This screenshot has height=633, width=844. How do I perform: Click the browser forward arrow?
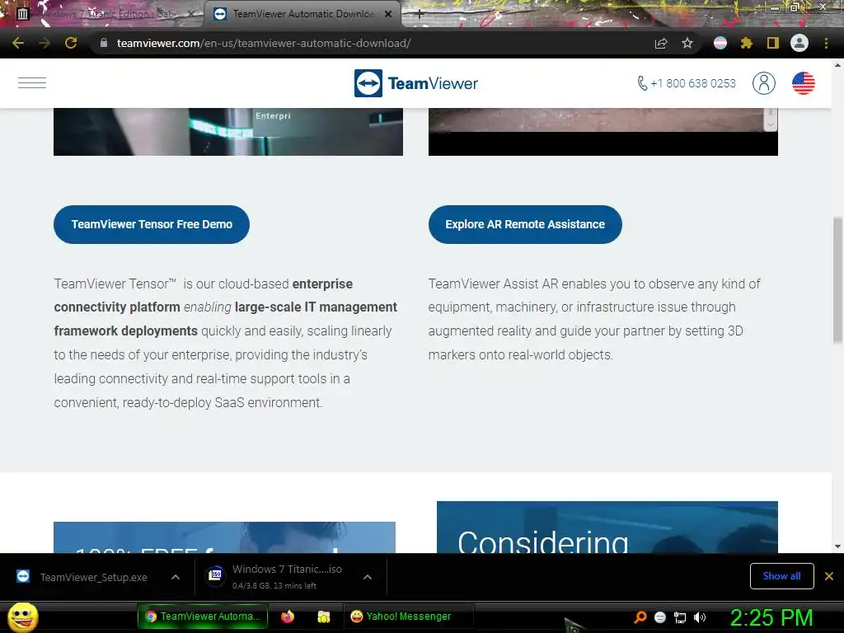pos(45,43)
